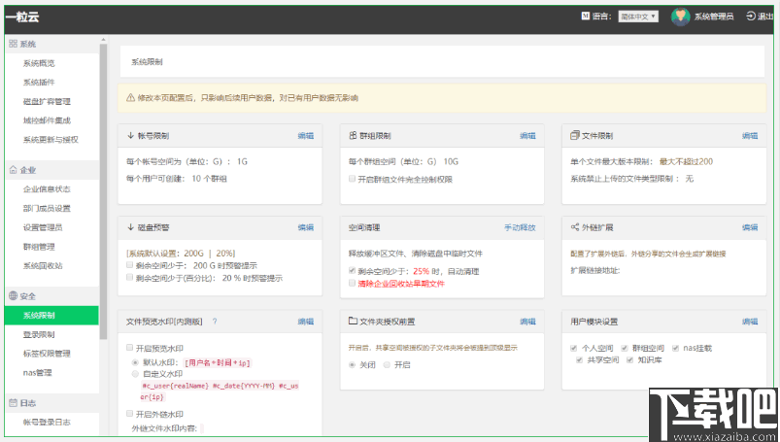Select 关闭 radio for folder authorization
Viewport: 780px width, 442px height.
click(x=353, y=365)
